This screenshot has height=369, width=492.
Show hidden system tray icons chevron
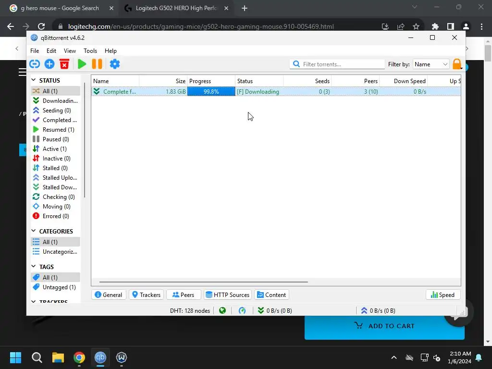pos(394,357)
